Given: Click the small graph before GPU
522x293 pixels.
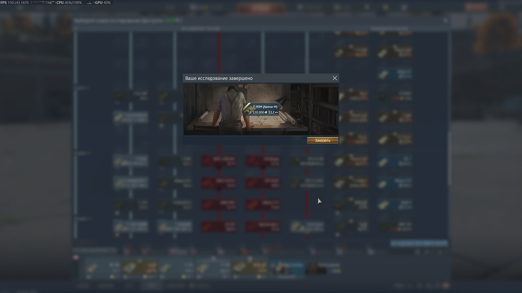Looking at the screenshot, I should (x=89, y=3).
